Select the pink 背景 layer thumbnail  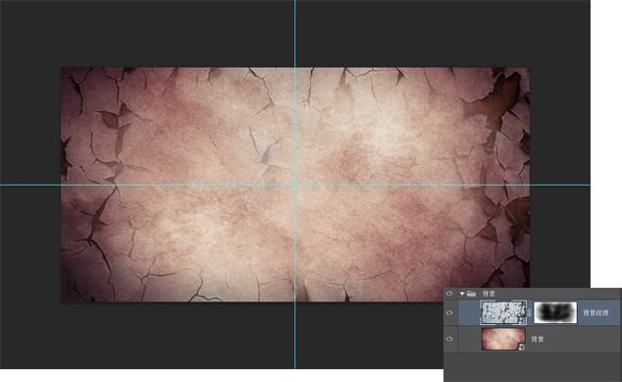click(x=503, y=339)
